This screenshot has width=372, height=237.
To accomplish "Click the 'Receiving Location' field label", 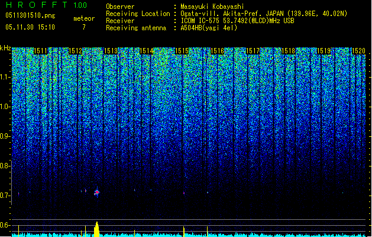I will pyautogui.click(x=138, y=14).
